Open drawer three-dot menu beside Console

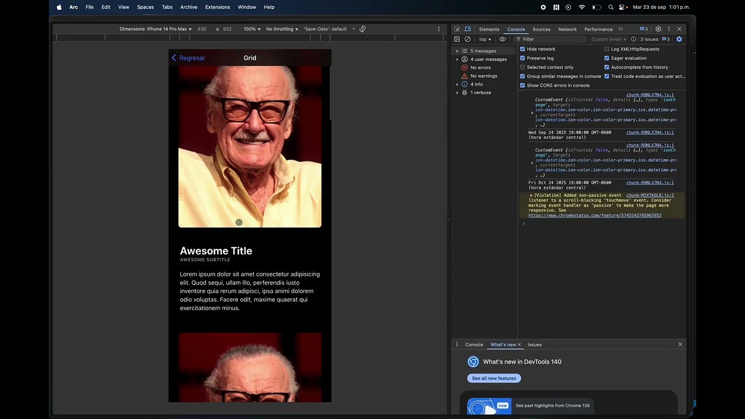pos(457,345)
